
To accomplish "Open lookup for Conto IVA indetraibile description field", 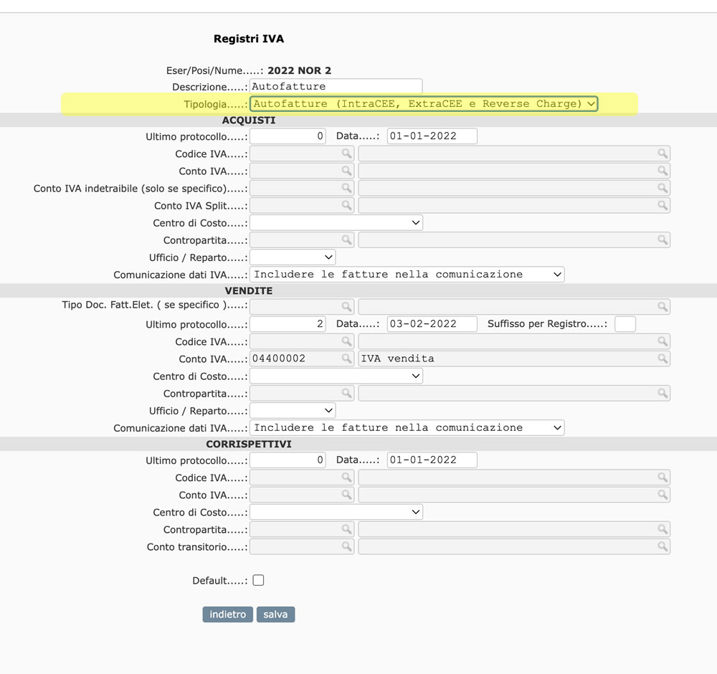I will (663, 188).
